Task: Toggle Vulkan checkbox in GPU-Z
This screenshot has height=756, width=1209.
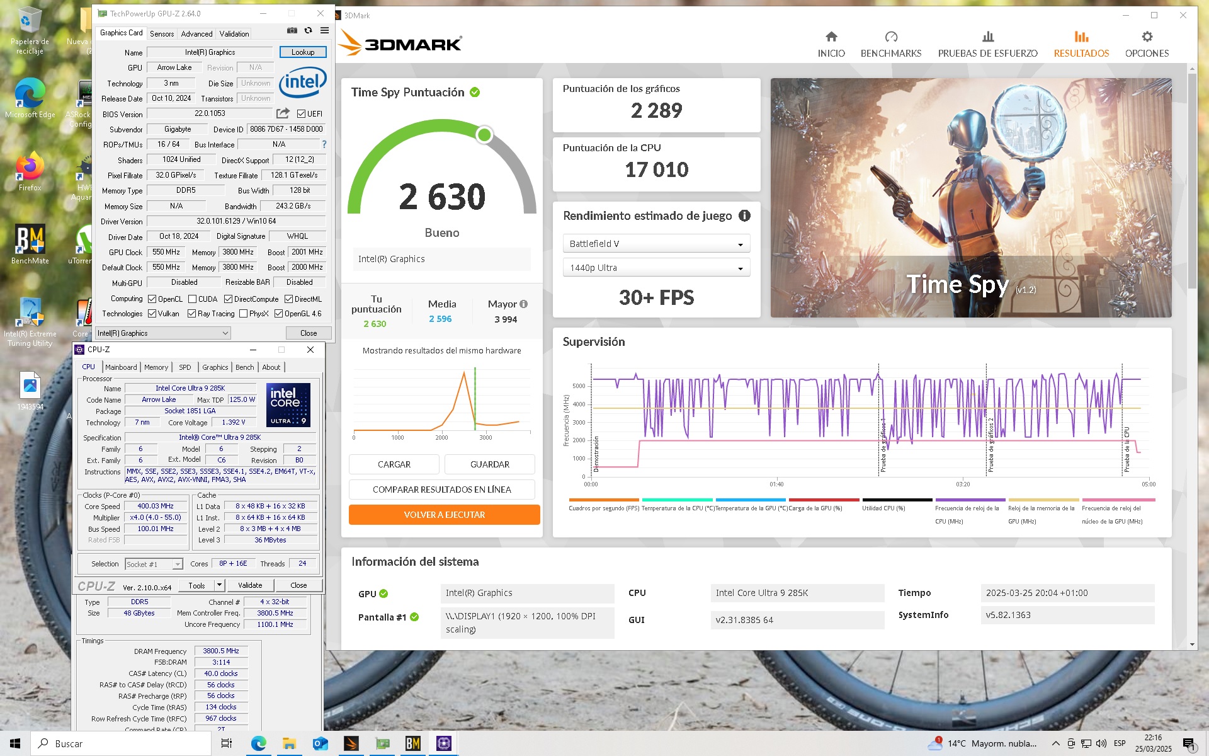Action: click(152, 314)
